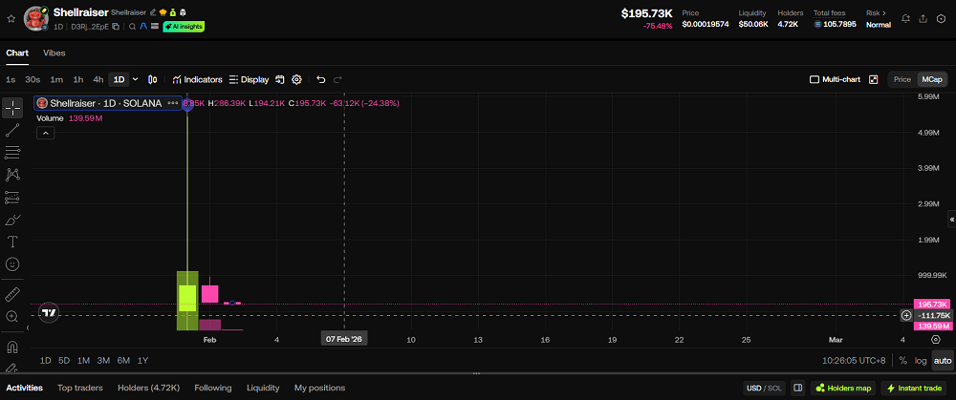Switch chart scale to Price

point(902,79)
